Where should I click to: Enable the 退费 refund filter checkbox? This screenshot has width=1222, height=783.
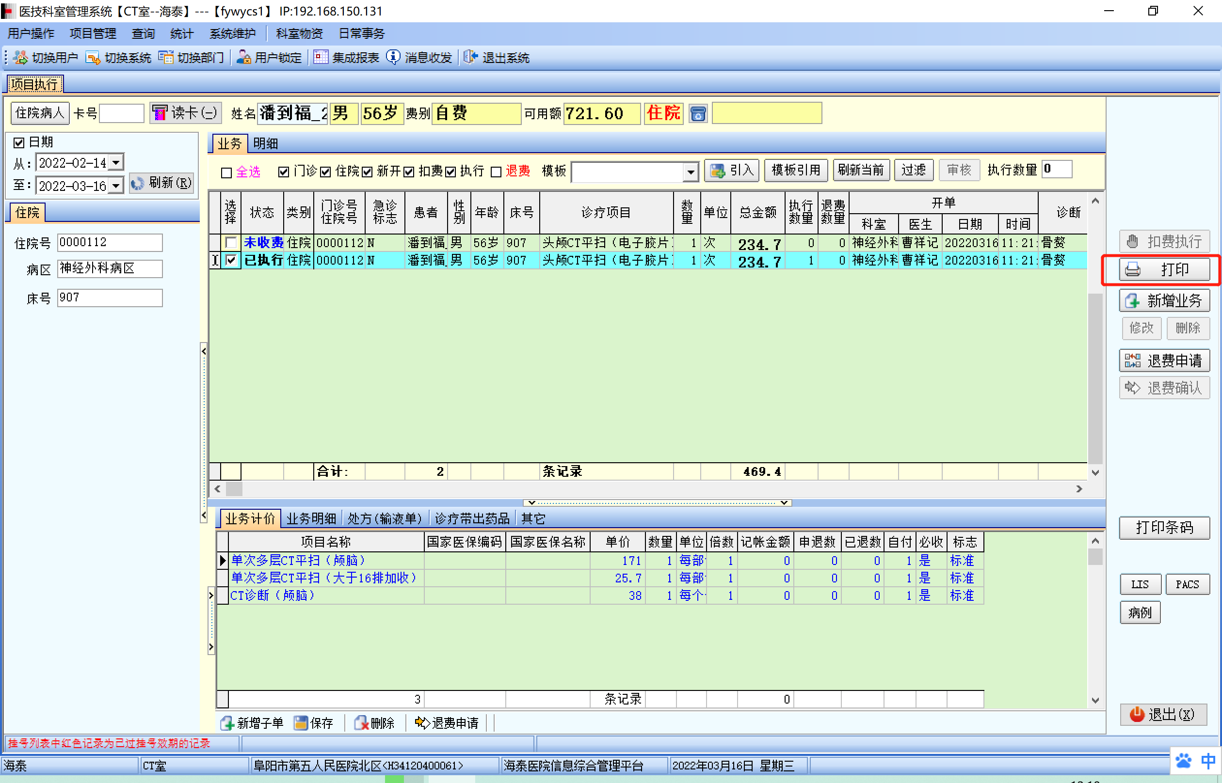(x=496, y=172)
